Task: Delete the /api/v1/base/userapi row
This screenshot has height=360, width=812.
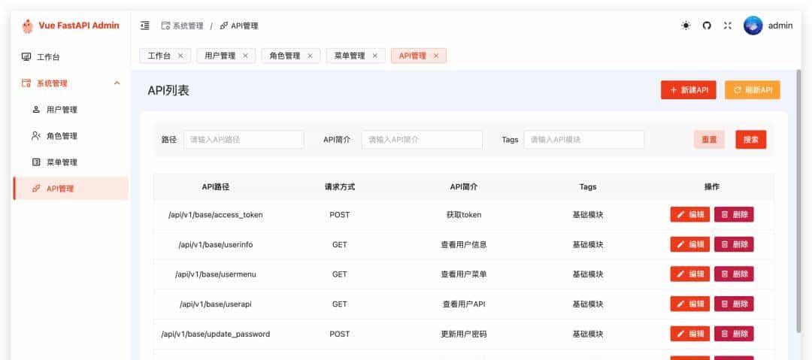Action: point(734,304)
